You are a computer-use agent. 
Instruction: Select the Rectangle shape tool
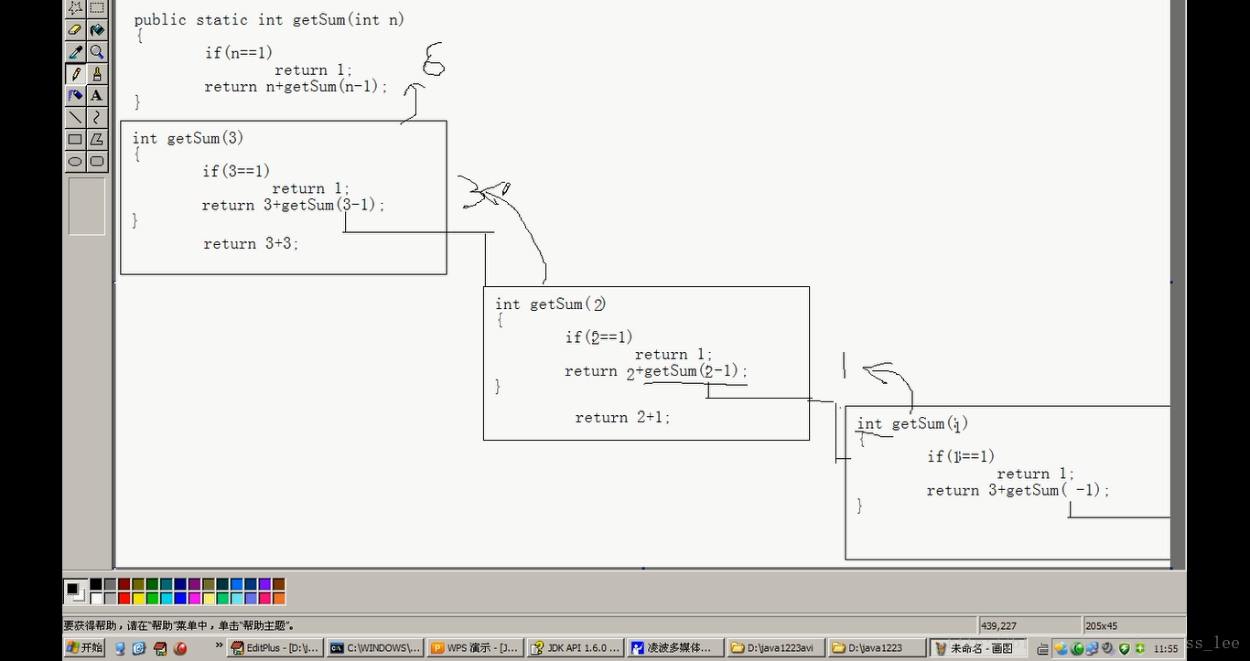tap(75, 139)
